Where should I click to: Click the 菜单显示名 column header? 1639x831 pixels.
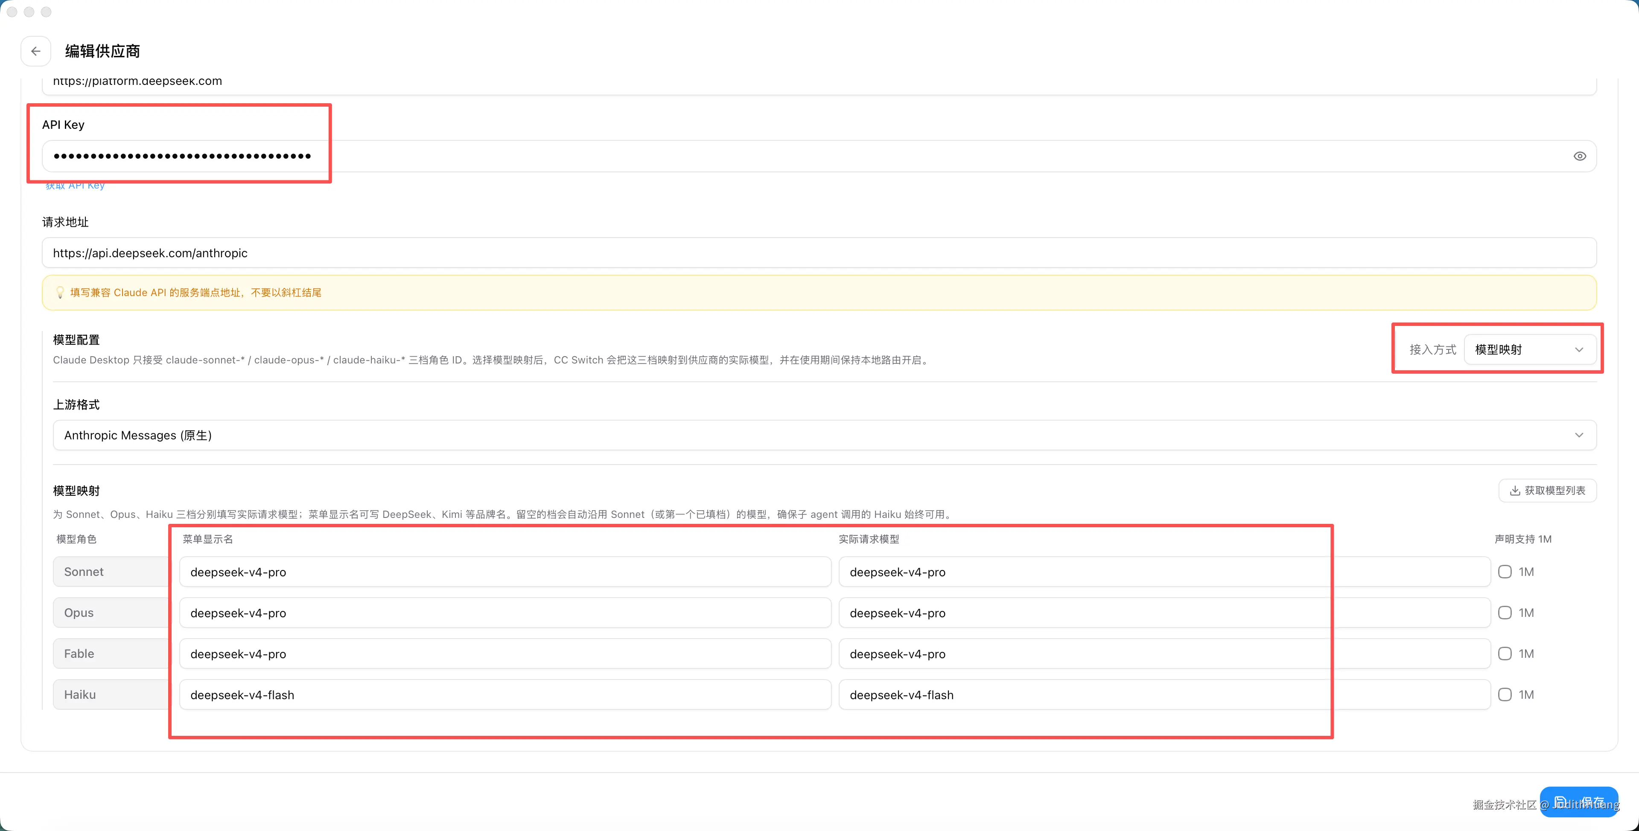click(x=208, y=539)
